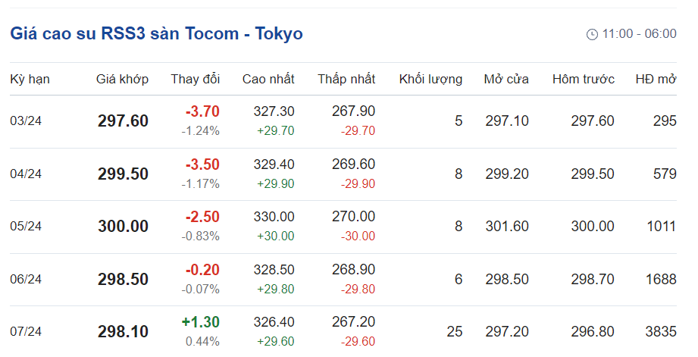Select the 04/24 contract row label
The height and width of the screenshot is (357, 698).
coord(26,174)
